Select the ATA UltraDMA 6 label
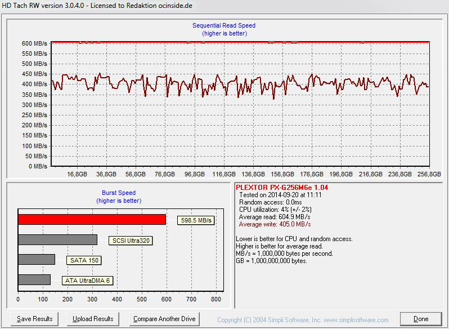This screenshot has width=449, height=329. point(87,281)
